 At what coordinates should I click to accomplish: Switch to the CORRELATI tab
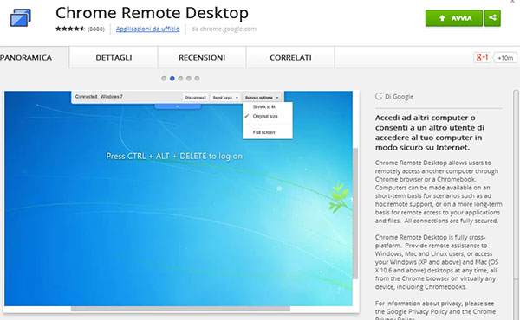(290, 58)
